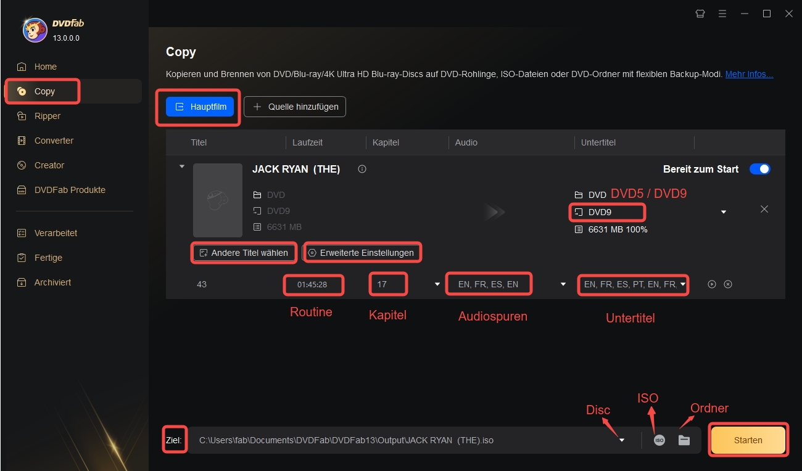Click the Verarbeitet list icon

pos(22,233)
